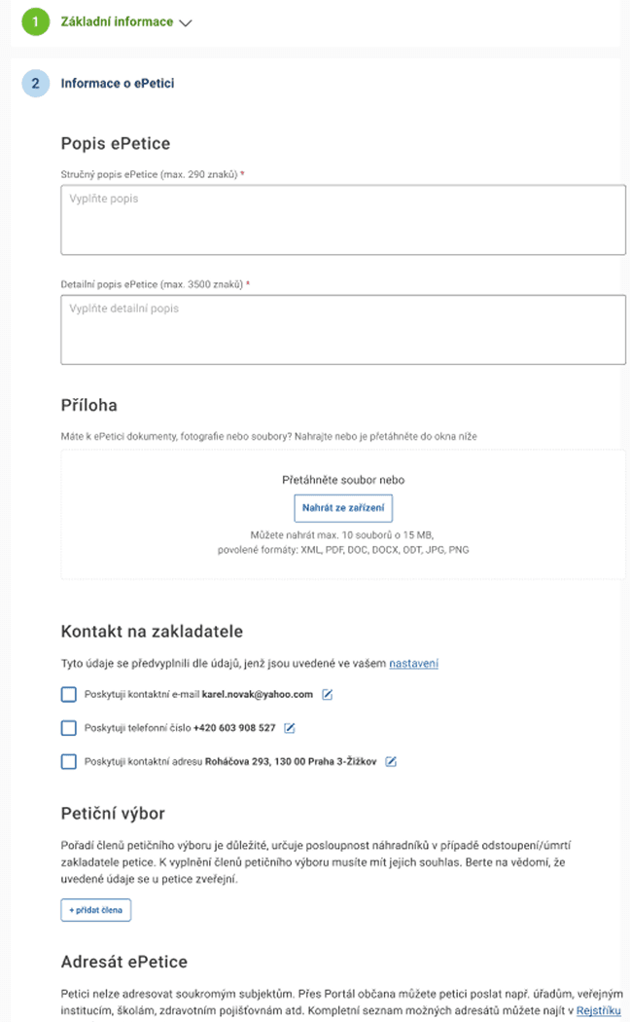This screenshot has height=1022, width=630.
Task: Click the 'Petiční výbor' section heading
Action: coord(110,813)
